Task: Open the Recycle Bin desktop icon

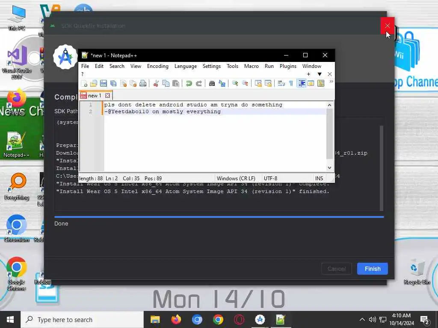Action: click(417, 271)
